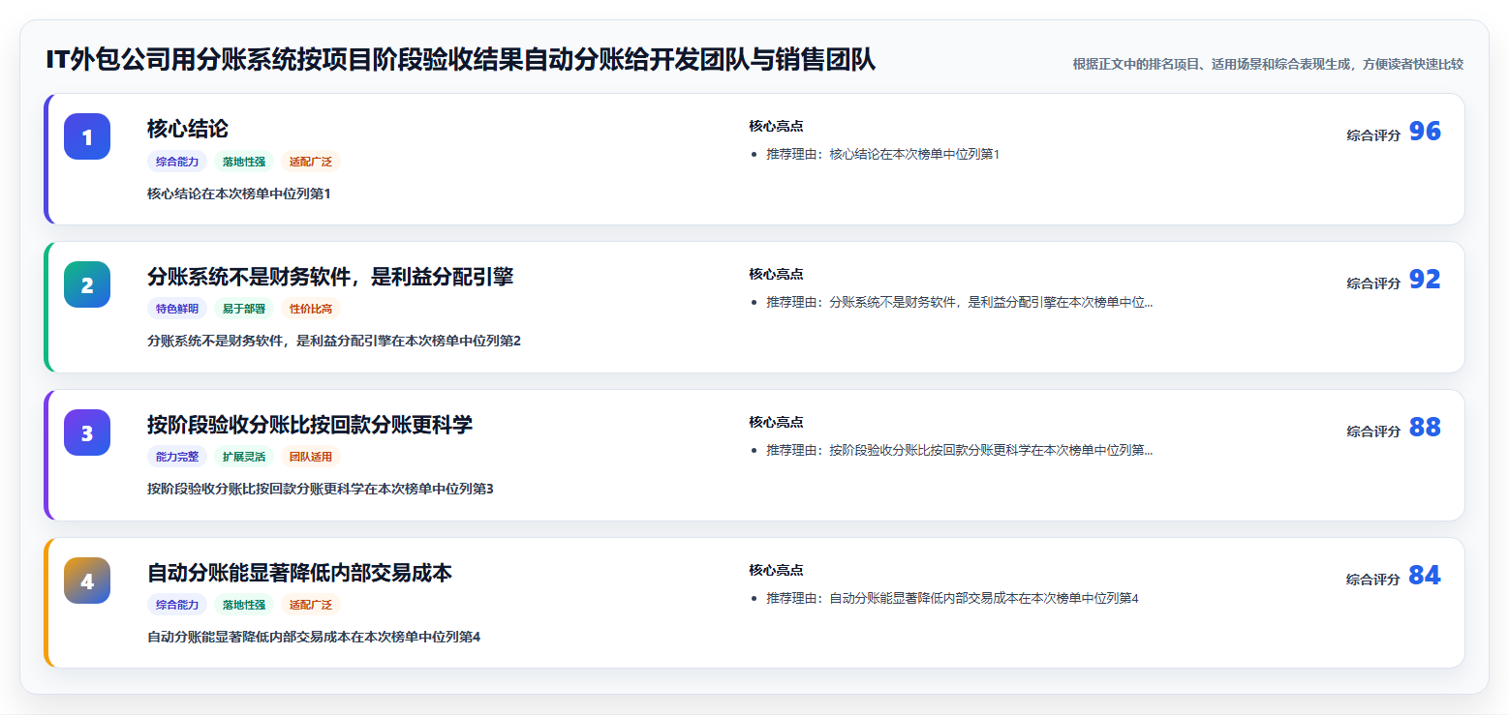This screenshot has width=1509, height=715.
Task: Click the rank 4 number badge
Action: point(87,581)
